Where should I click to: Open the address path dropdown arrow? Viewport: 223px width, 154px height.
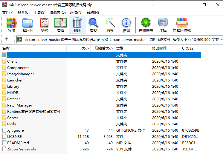tap(221, 39)
